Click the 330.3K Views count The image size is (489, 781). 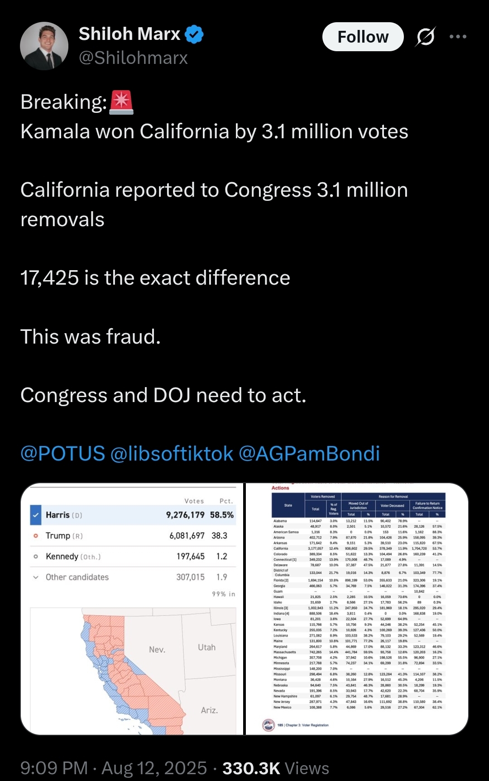coord(276,768)
